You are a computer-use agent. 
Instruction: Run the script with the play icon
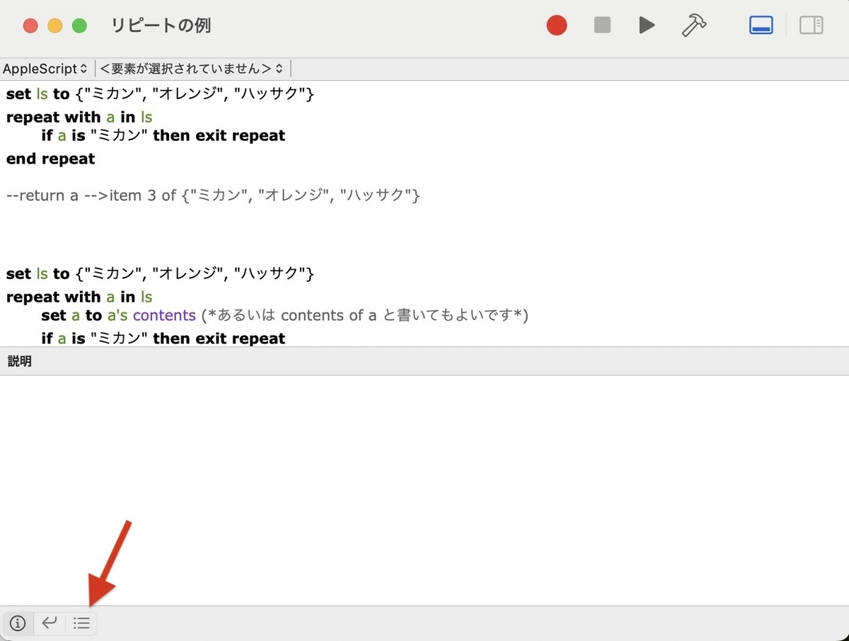tap(646, 25)
